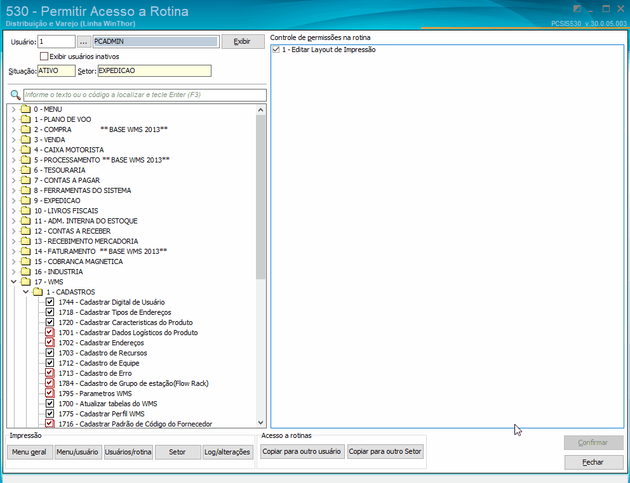Click Copiar para outro Setor

pyautogui.click(x=385, y=451)
